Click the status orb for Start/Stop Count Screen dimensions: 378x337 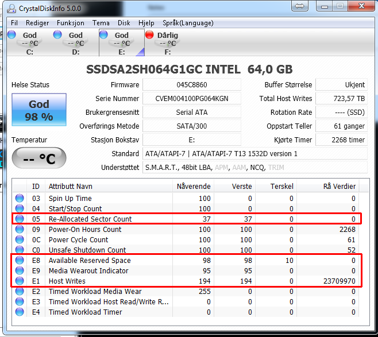(20, 208)
